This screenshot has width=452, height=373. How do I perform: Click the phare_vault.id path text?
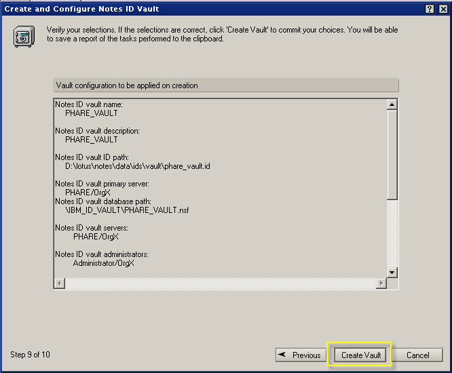click(x=138, y=166)
